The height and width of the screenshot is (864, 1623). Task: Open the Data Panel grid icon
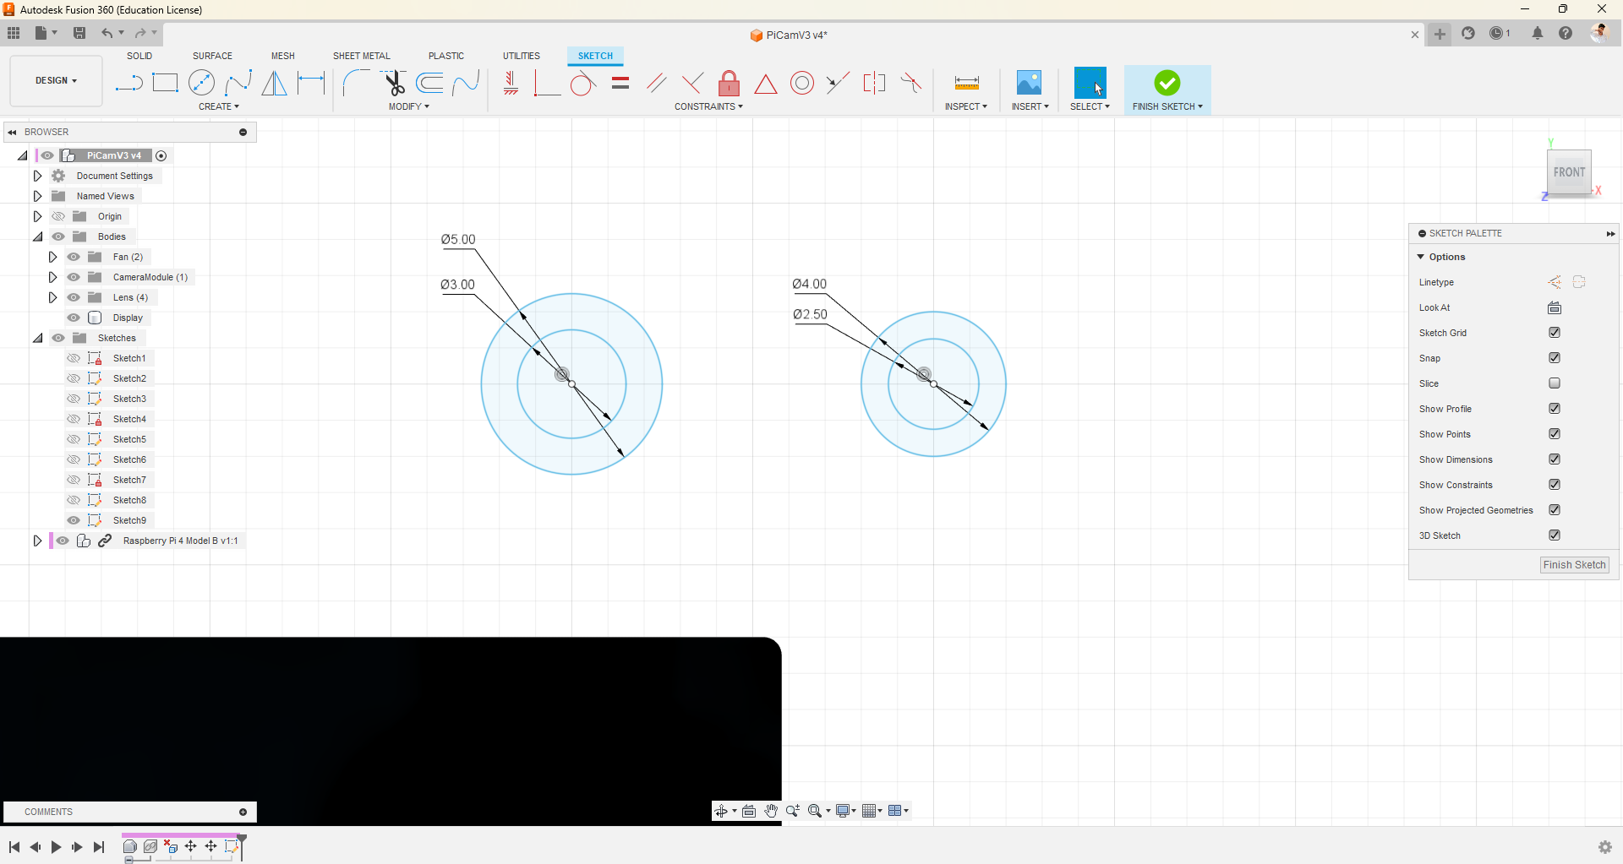pos(14,33)
